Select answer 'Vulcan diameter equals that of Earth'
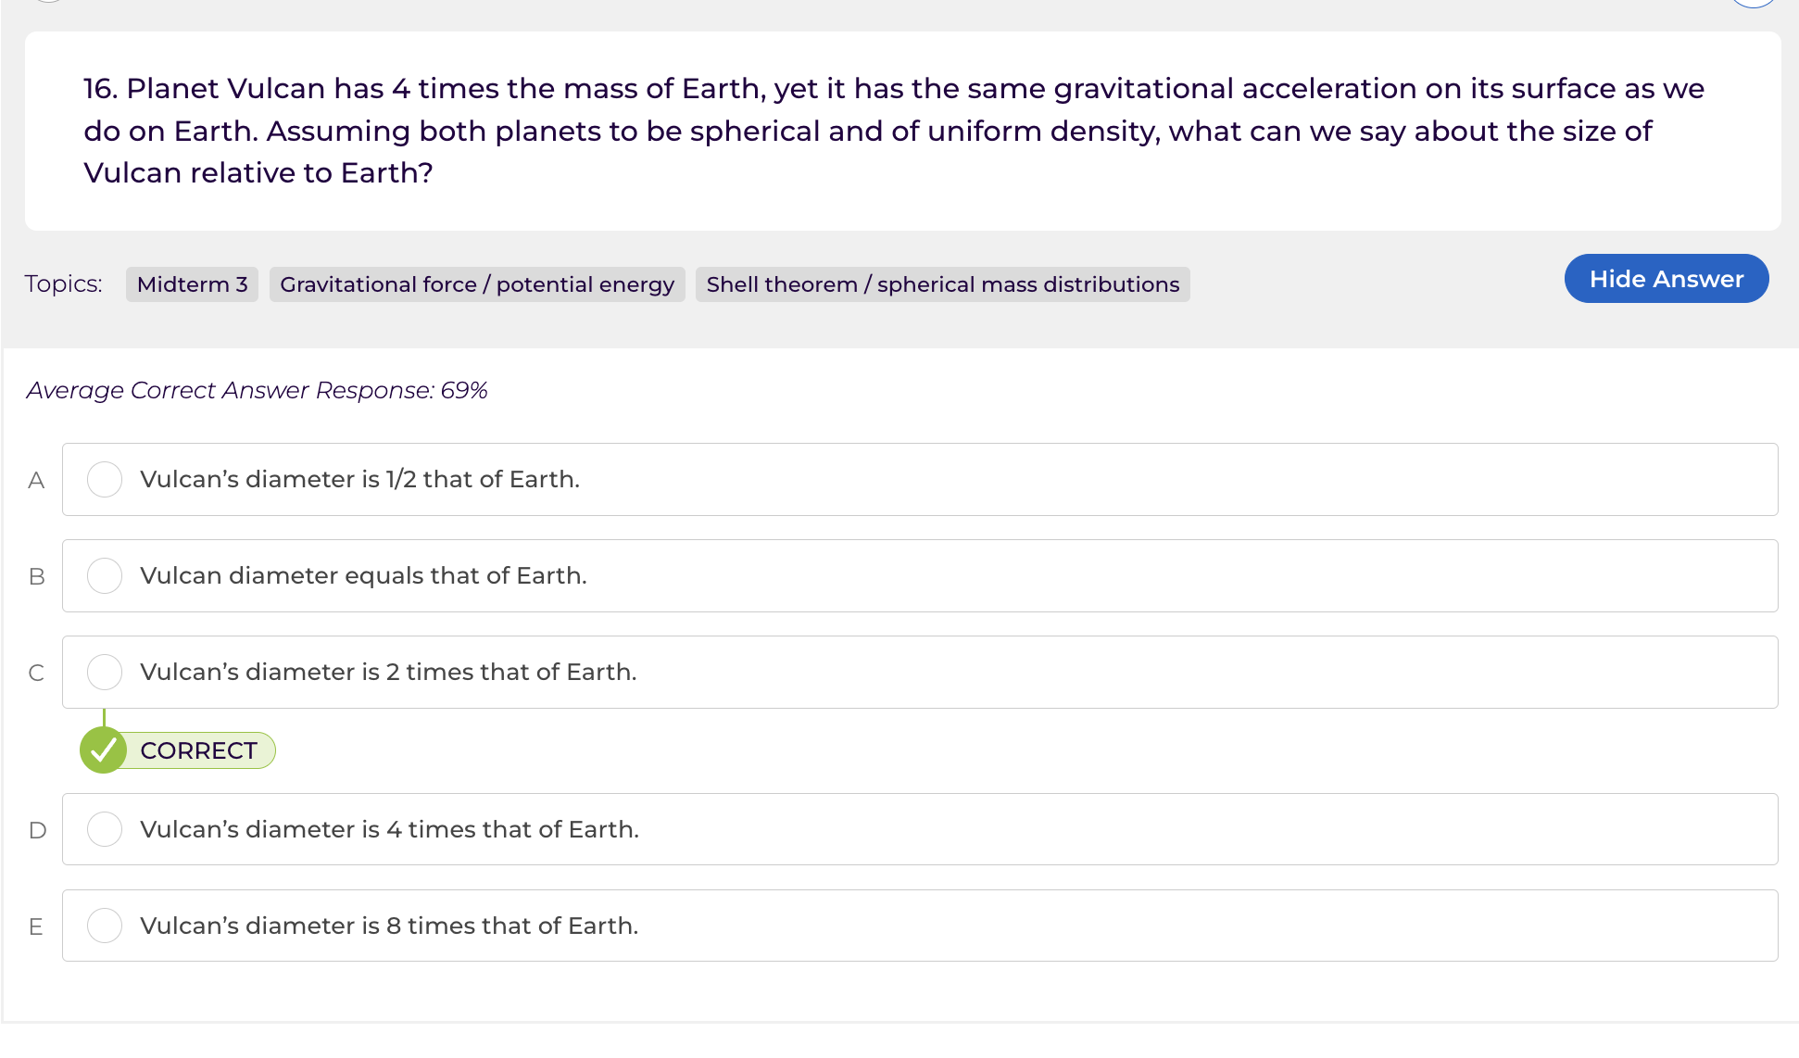Screen dimensions: 1799x1058 point(363,575)
